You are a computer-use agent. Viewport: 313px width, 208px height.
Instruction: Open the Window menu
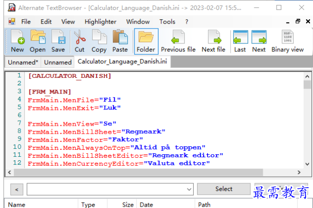pos(138,22)
